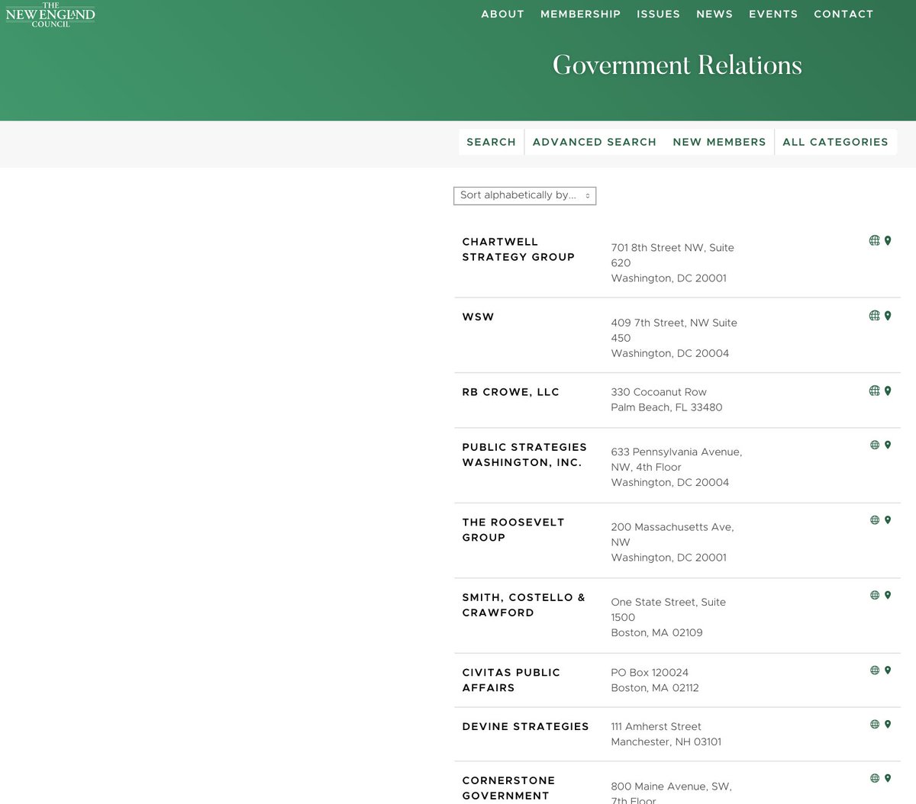Open Smith, Costello & Crawford listing

(x=524, y=605)
